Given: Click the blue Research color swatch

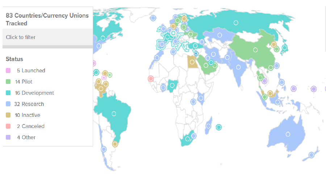Looking at the screenshot, I should click(8, 104).
